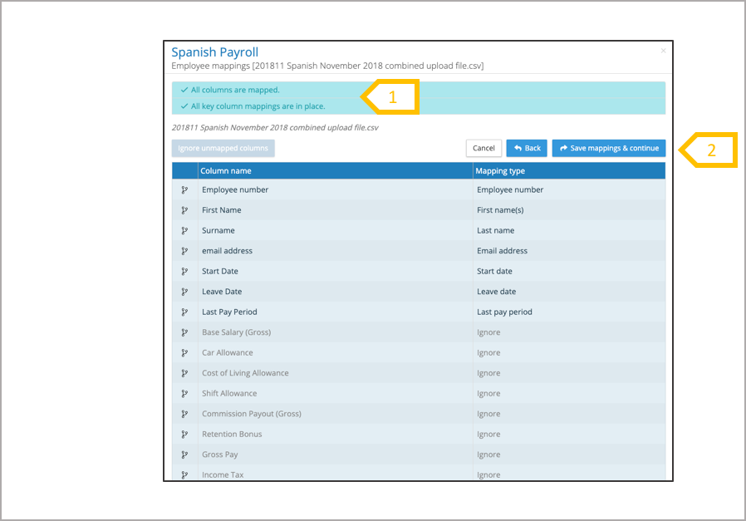This screenshot has height=521, width=746.
Task: Click mapping icon beside Gross Pay row
Action: (184, 455)
